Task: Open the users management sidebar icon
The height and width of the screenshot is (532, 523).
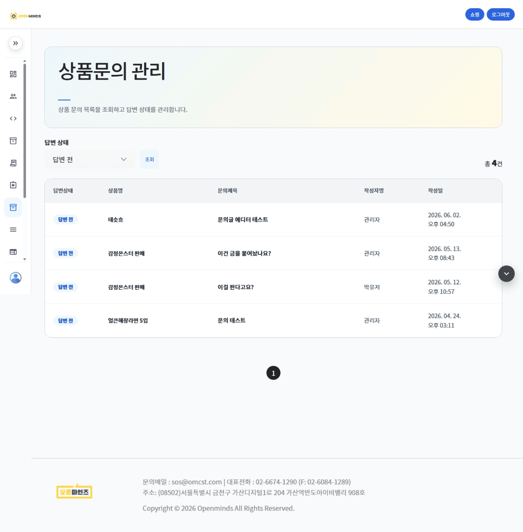Action: (x=13, y=96)
